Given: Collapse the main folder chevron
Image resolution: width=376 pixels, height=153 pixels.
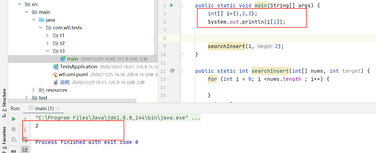Looking at the screenshot, I should click(x=27, y=12).
